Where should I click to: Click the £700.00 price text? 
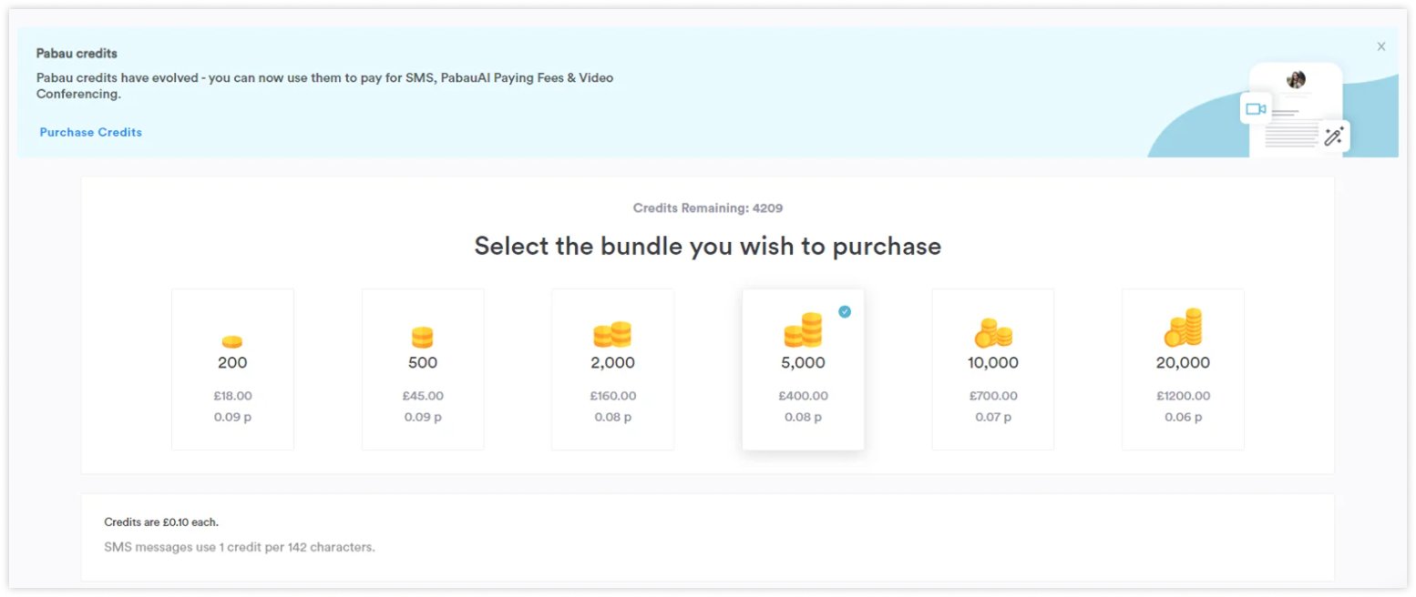pyautogui.click(x=993, y=396)
